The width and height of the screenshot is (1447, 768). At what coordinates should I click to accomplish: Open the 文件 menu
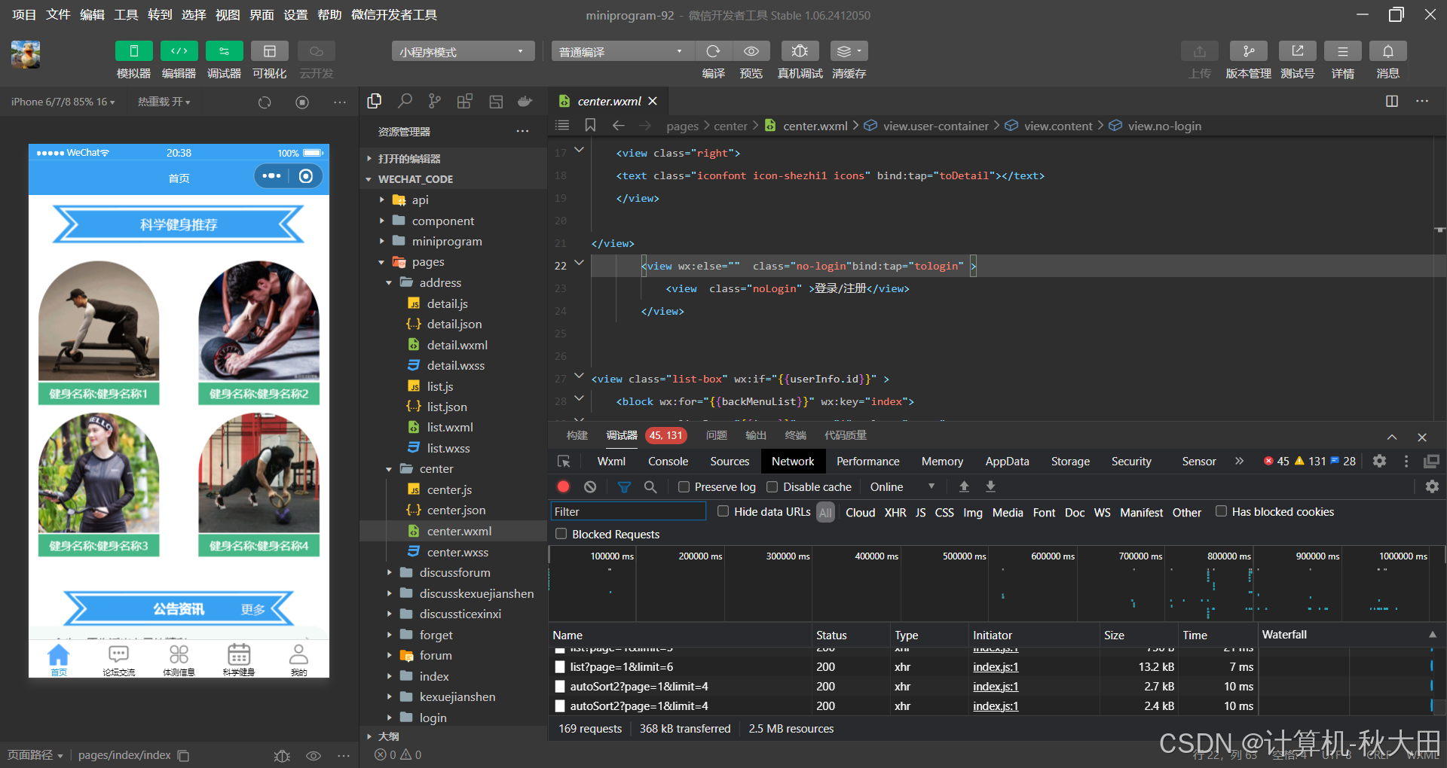[x=58, y=14]
